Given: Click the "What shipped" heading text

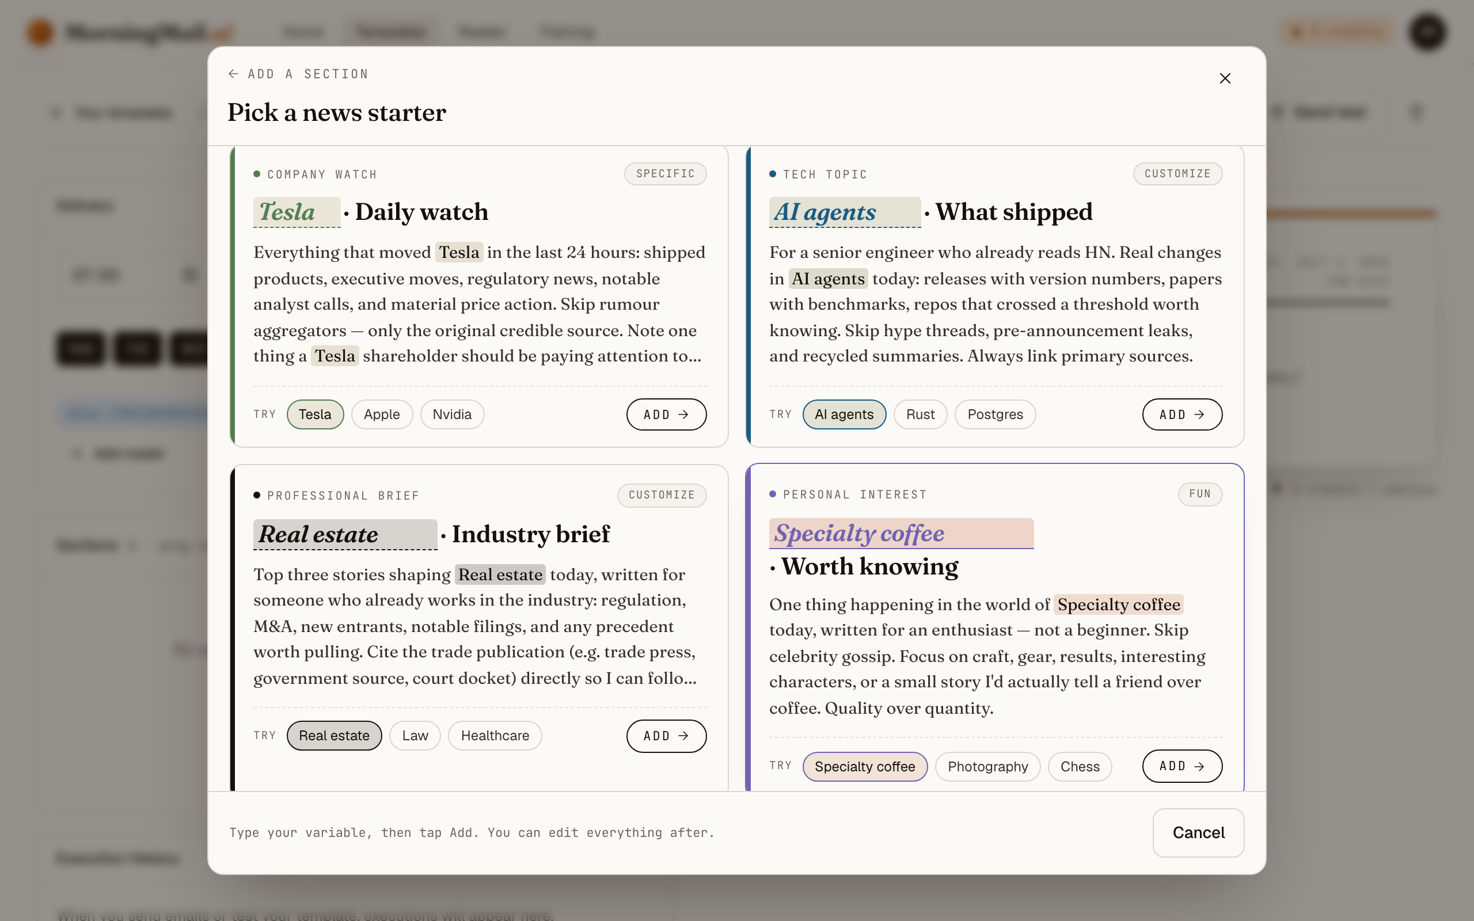Looking at the screenshot, I should [x=1014, y=212].
